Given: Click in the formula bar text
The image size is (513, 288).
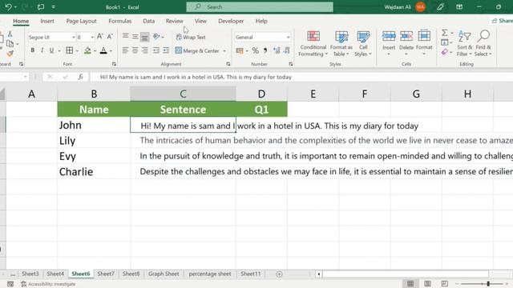Looking at the screenshot, I should [x=196, y=77].
